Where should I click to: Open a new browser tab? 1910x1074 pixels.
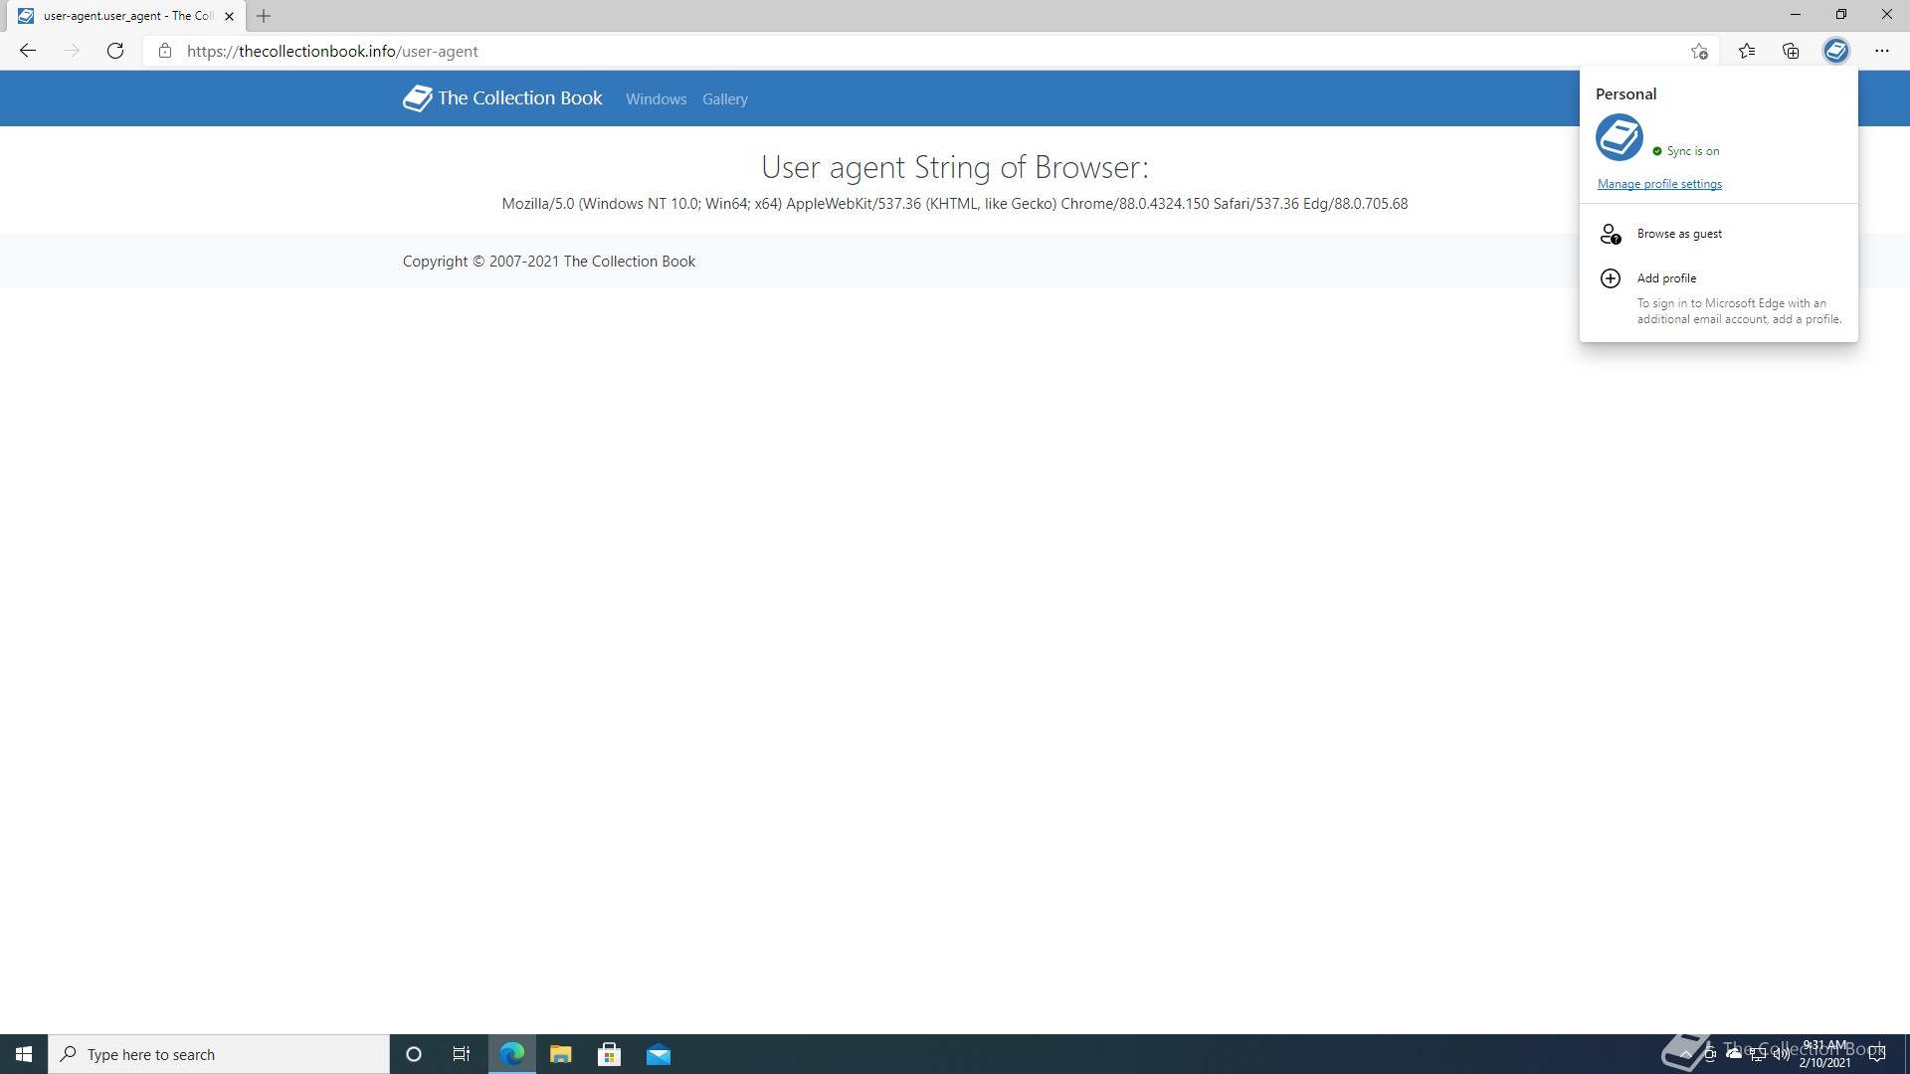264,16
